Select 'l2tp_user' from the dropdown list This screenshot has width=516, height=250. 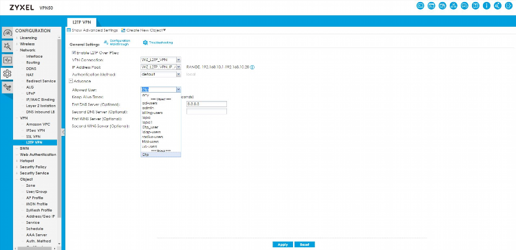(x=160, y=127)
